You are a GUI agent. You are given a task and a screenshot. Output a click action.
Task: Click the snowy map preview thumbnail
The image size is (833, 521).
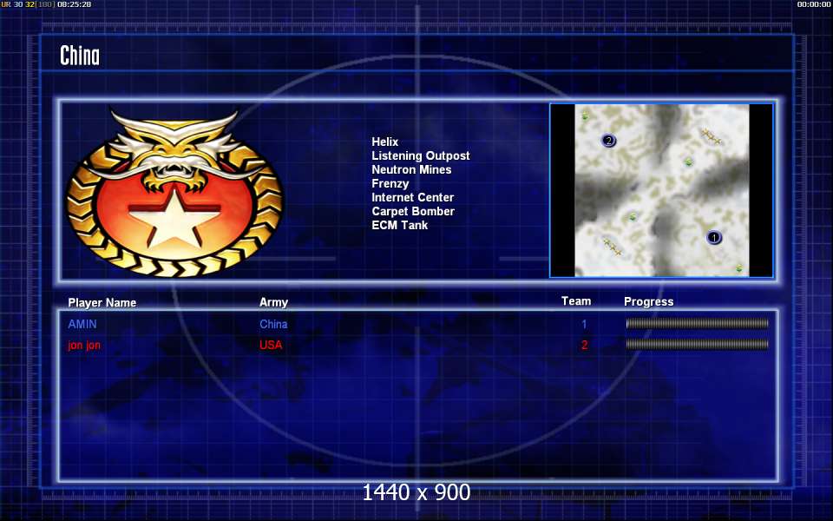click(662, 190)
